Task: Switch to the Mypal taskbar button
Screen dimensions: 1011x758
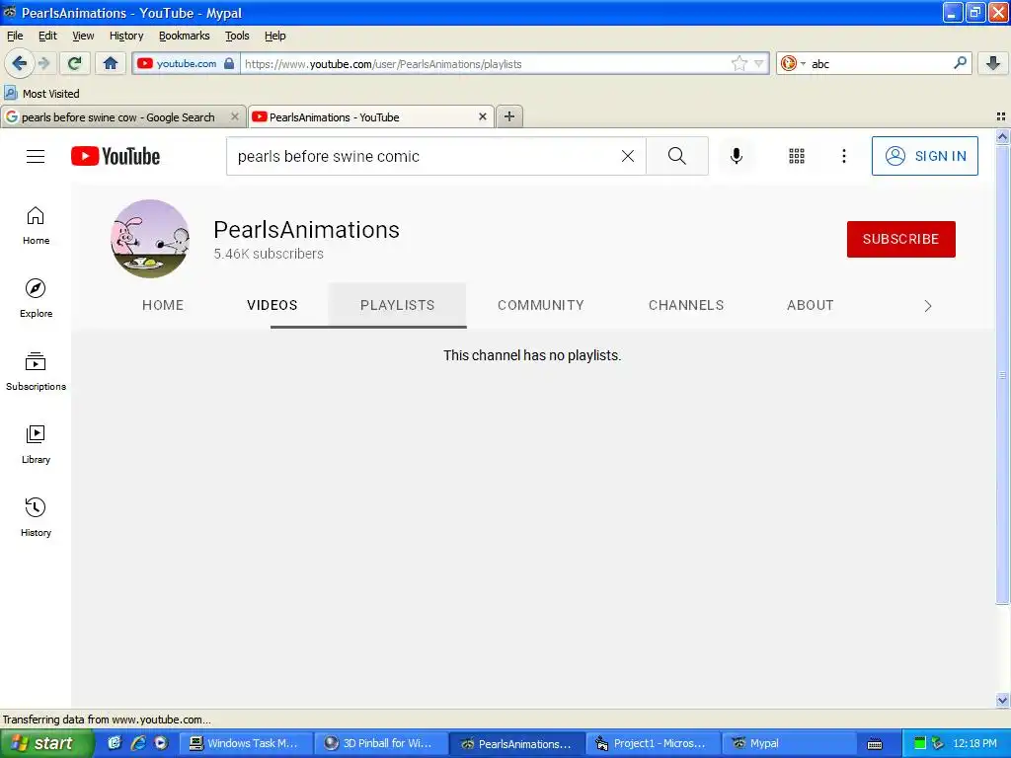Action: click(788, 743)
